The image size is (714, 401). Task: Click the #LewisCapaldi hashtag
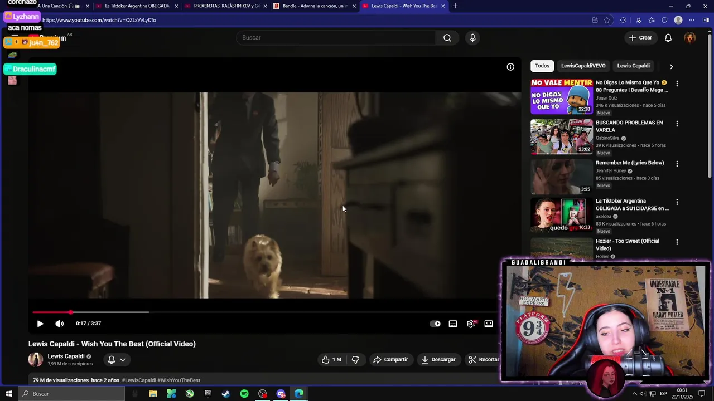pyautogui.click(x=139, y=380)
